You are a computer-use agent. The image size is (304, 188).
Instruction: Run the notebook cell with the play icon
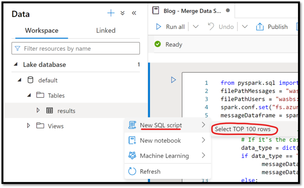tap(173, 80)
